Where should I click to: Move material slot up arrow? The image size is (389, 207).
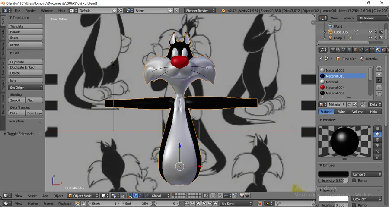379,88
